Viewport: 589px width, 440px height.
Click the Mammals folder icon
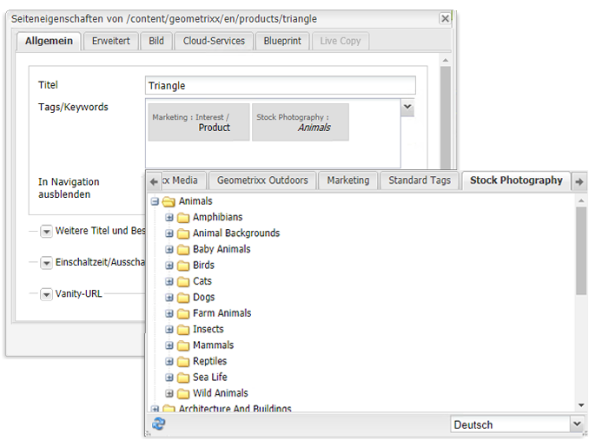(183, 345)
